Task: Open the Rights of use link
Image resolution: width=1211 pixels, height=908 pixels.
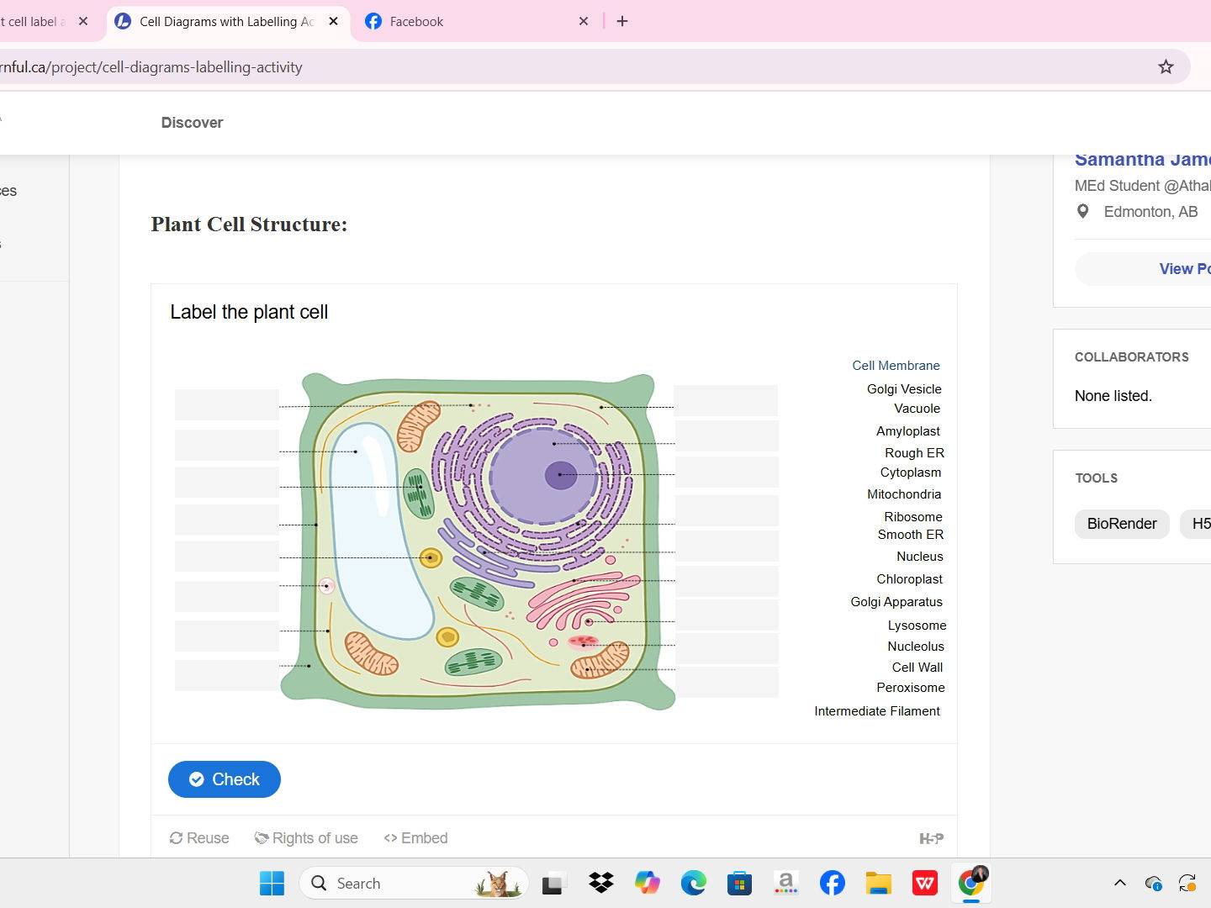Action: tap(306, 838)
